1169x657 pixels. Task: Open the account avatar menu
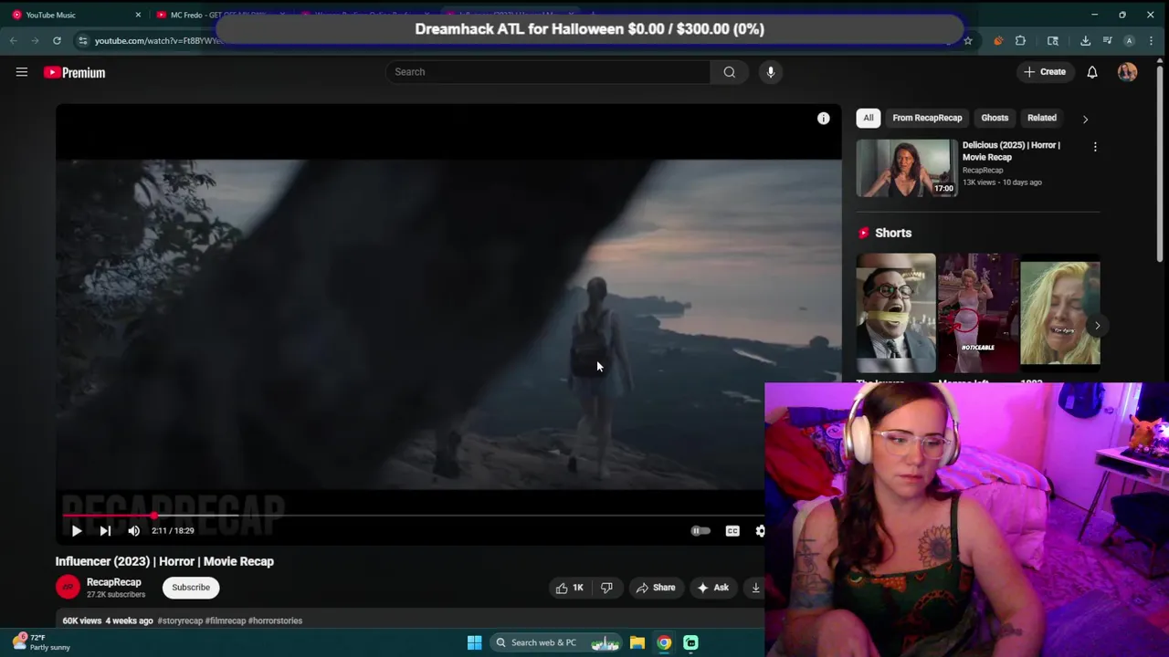click(x=1127, y=72)
